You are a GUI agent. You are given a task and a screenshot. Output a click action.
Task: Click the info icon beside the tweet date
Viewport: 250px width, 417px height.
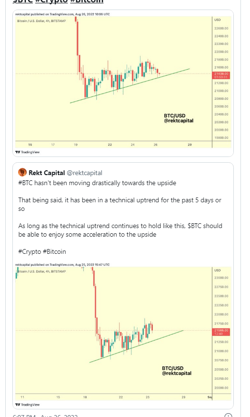pyautogui.click(x=228, y=416)
